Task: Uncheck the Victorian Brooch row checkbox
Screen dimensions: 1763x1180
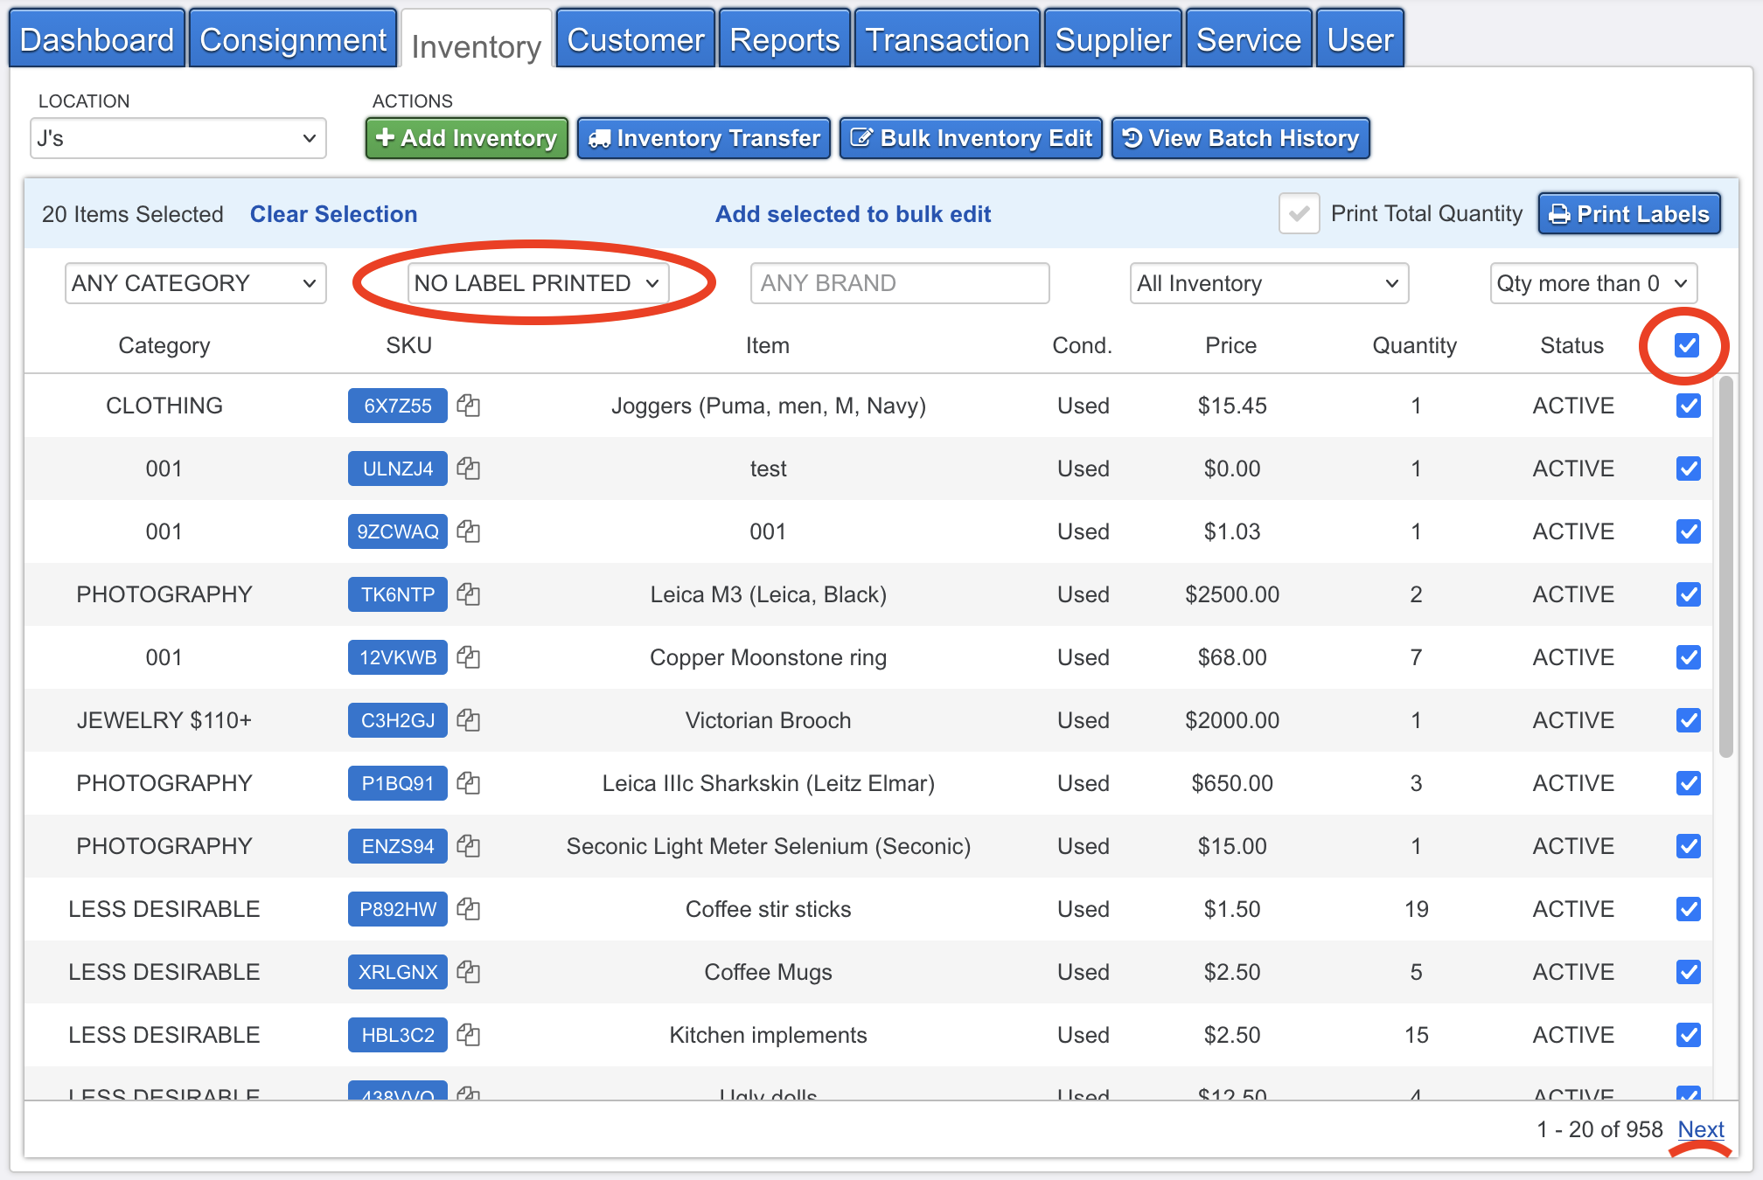Action: (x=1688, y=720)
